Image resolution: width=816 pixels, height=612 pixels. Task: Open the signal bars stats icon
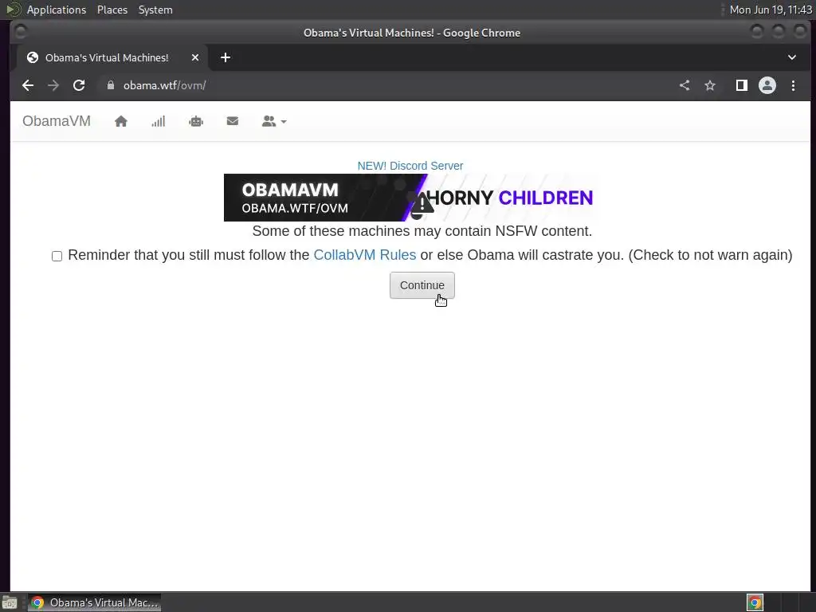[159, 121]
